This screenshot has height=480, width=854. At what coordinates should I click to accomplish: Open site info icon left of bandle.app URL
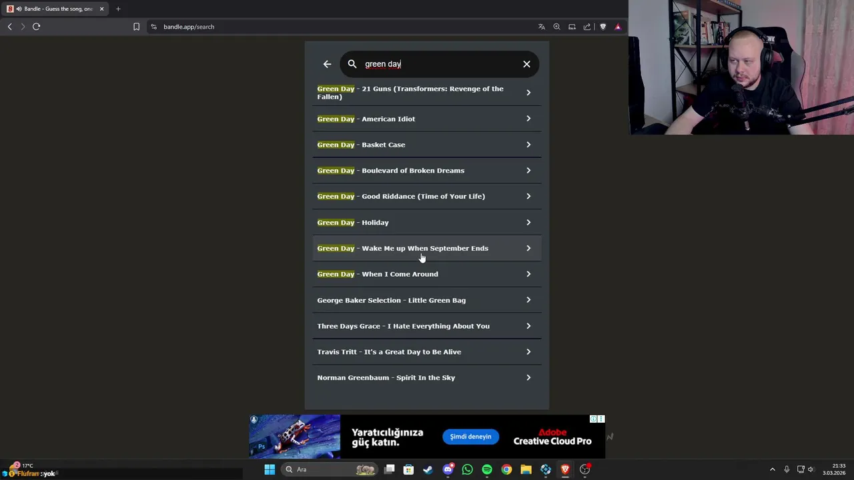[x=153, y=27]
